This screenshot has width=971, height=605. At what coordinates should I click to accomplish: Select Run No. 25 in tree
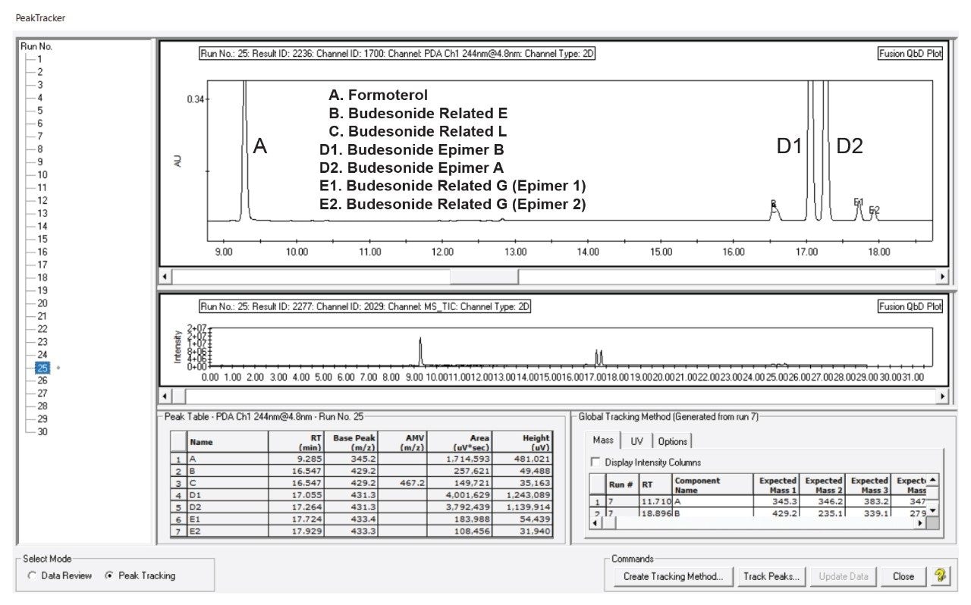(42, 368)
